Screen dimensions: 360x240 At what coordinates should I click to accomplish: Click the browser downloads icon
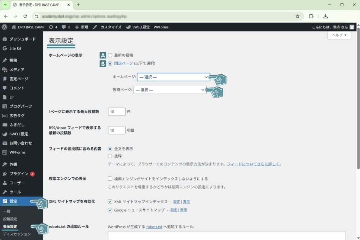tap(325, 16)
